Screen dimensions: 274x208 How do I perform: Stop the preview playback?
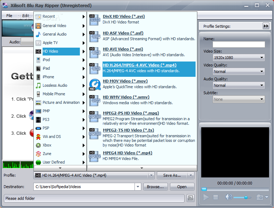[x=216, y=197]
